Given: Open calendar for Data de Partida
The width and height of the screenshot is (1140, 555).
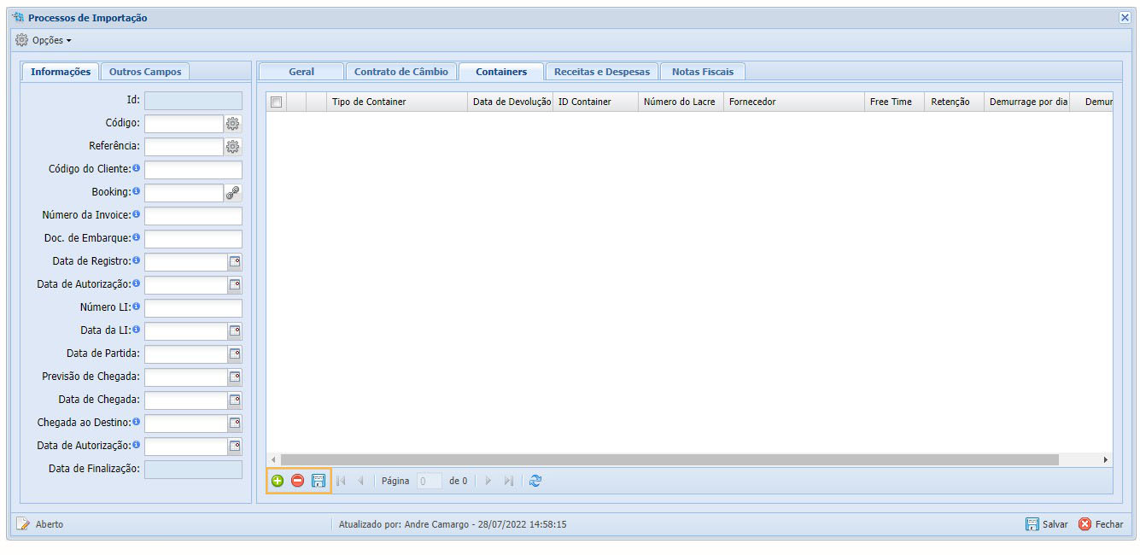Looking at the screenshot, I should 235,354.
